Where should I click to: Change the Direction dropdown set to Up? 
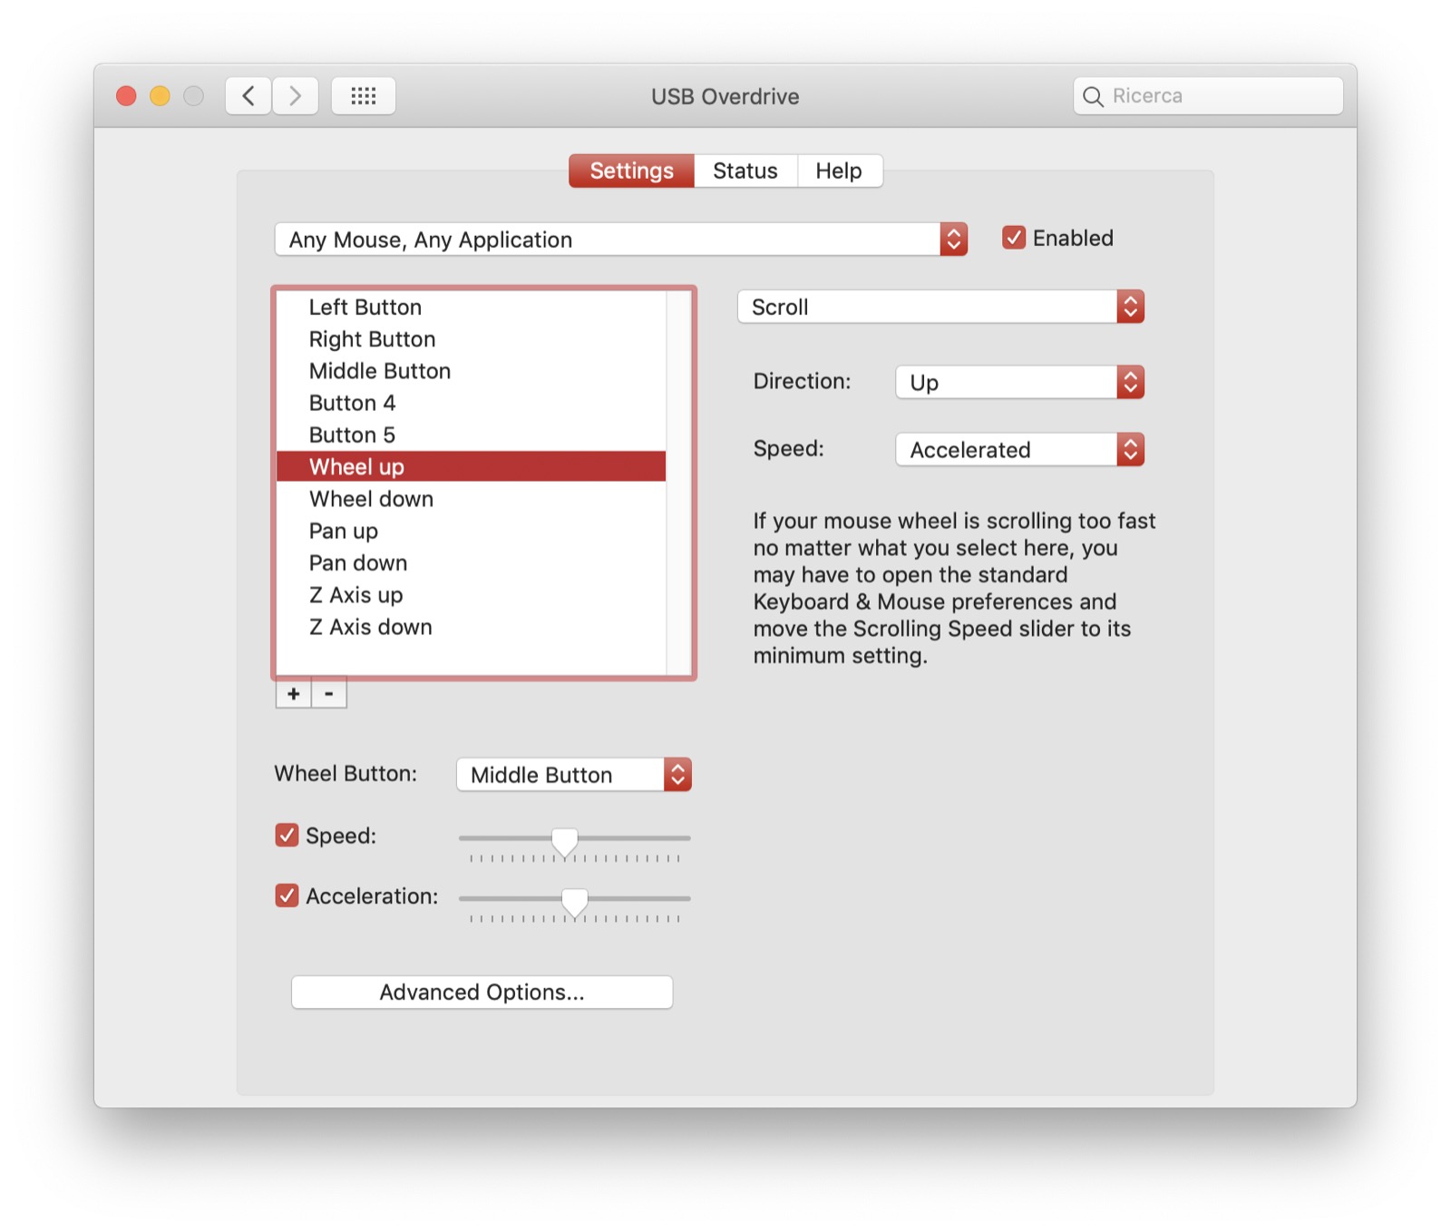(x=1020, y=382)
